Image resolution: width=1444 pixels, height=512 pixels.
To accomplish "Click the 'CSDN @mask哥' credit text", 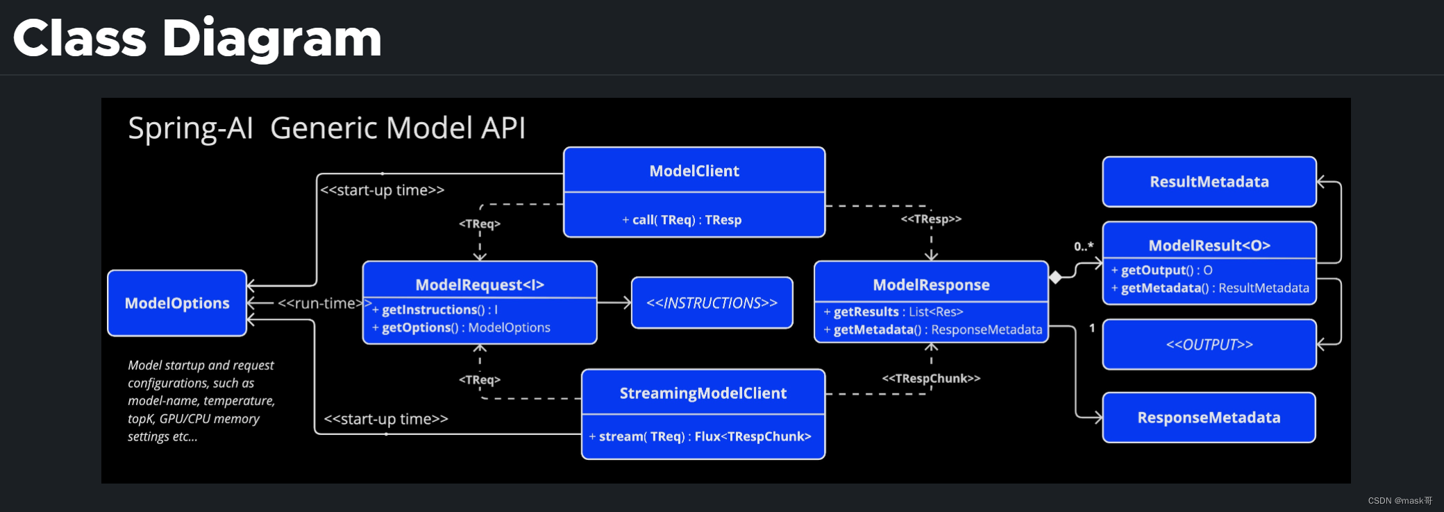I will pos(1400,500).
